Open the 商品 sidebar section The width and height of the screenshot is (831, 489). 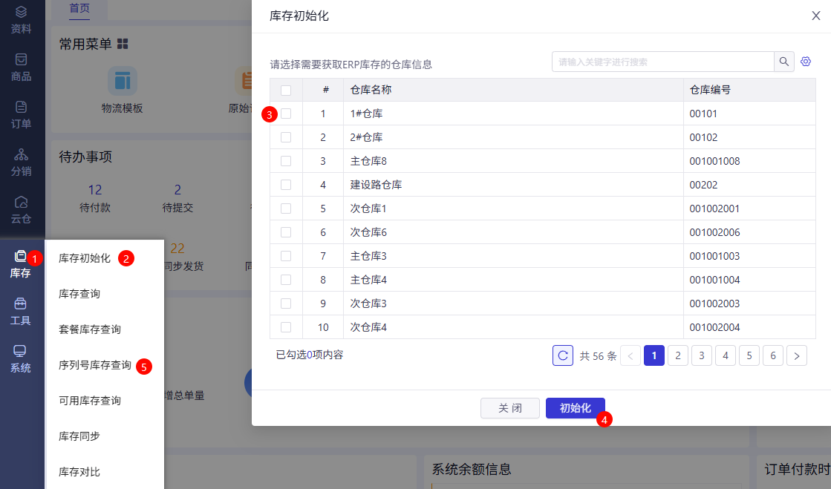tap(22, 68)
